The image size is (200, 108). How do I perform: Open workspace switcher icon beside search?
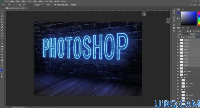coord(195,5)
